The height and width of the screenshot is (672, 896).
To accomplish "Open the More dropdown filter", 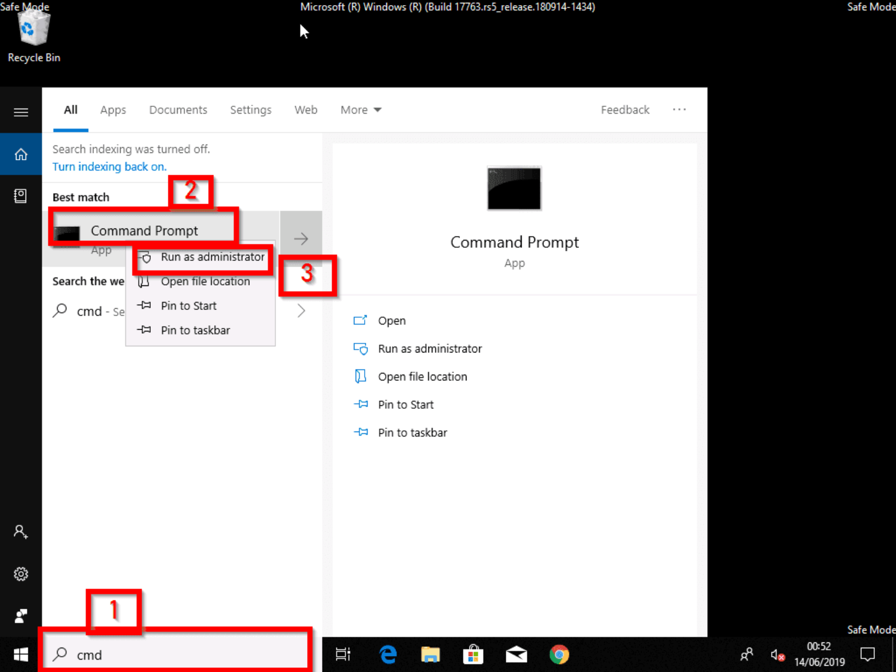I will tap(361, 110).
